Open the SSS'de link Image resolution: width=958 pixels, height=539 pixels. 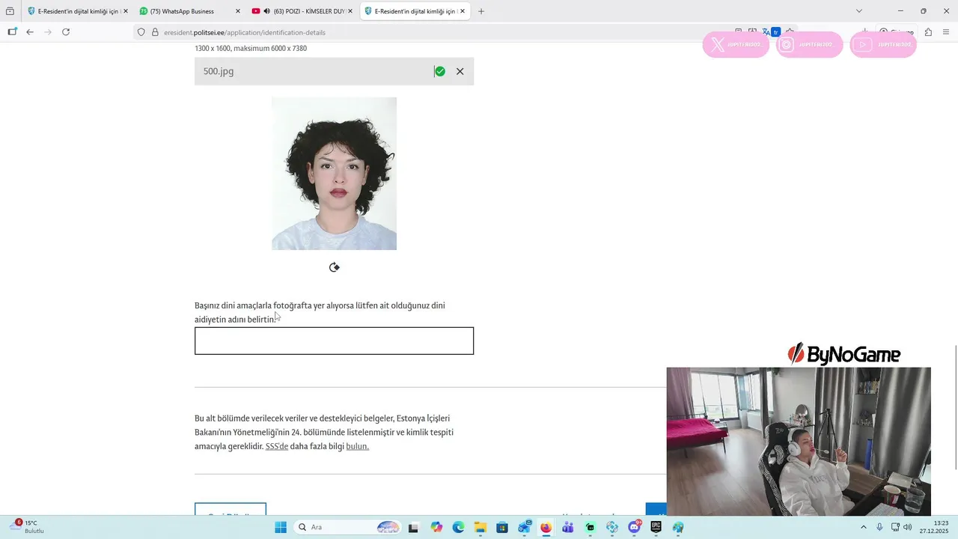tap(277, 446)
